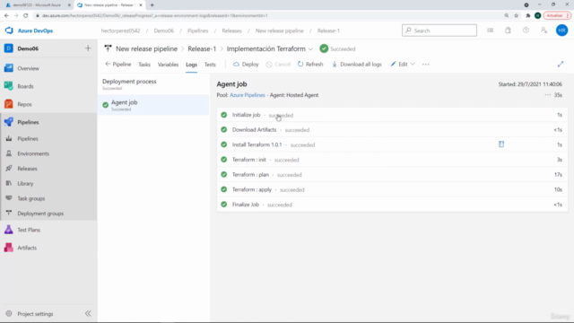Open Project settings
Viewport: 574px width, 323px height.
pyautogui.click(x=35, y=314)
